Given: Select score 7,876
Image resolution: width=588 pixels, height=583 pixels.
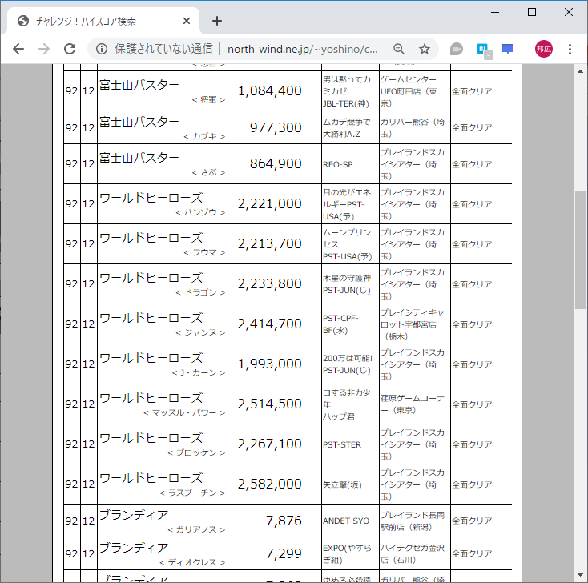Looking at the screenshot, I should (x=284, y=521).
